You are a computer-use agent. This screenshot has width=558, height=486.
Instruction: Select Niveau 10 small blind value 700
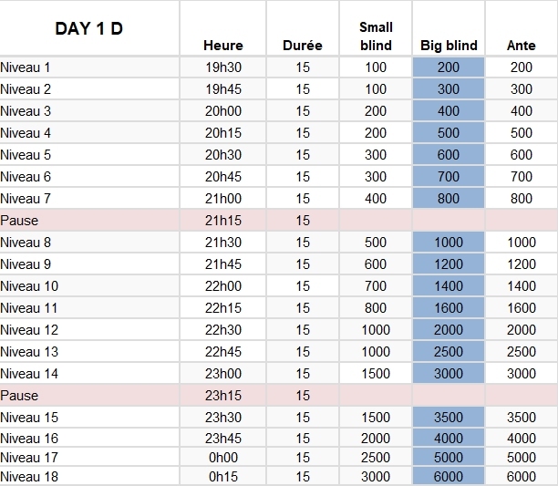click(376, 286)
